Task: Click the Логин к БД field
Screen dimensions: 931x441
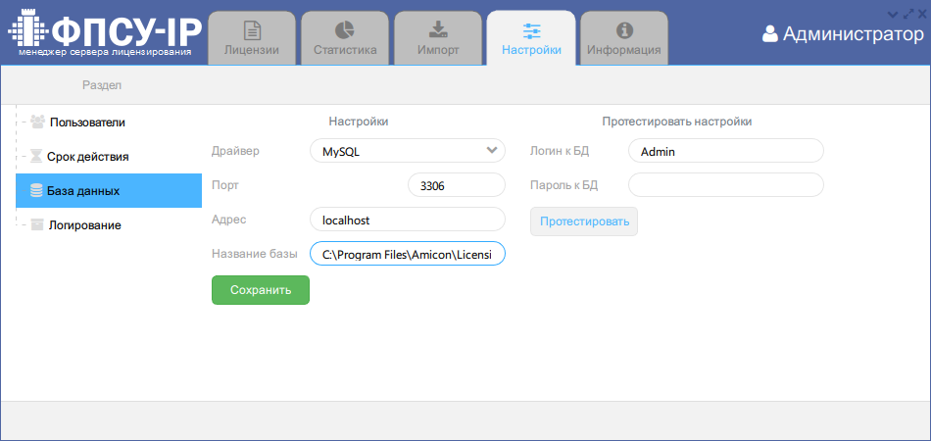Action: pyautogui.click(x=725, y=151)
